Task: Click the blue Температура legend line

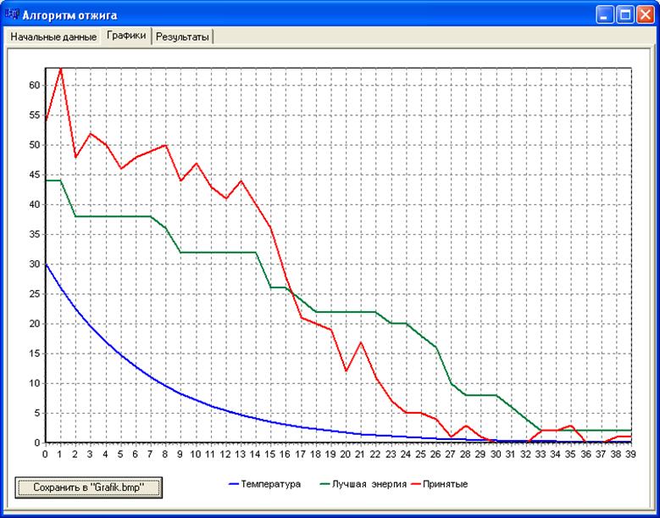Action: coord(234,484)
